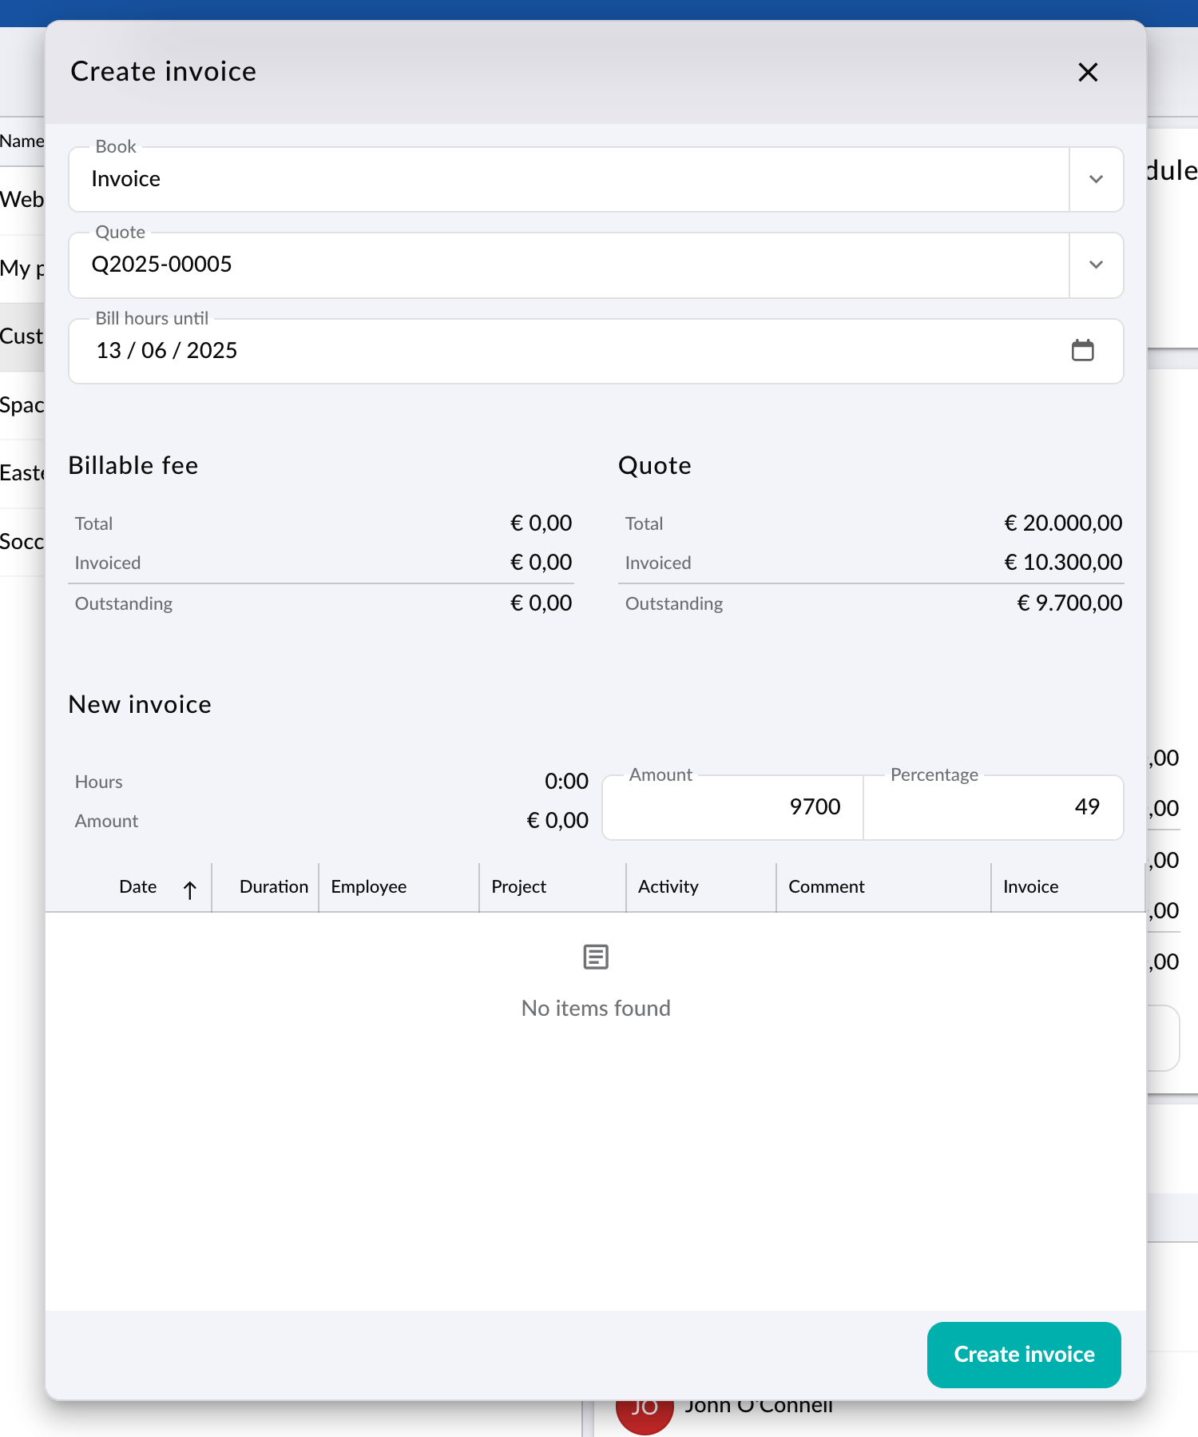Edit the Percentage field showing 49

(x=993, y=807)
